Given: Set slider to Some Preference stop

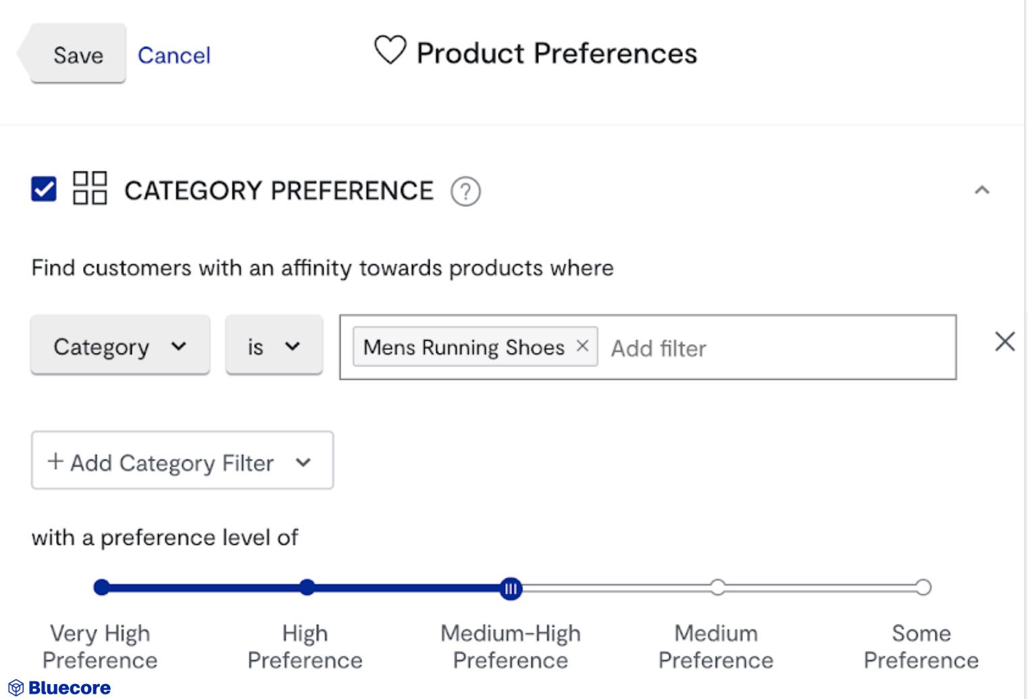Looking at the screenshot, I should [923, 587].
